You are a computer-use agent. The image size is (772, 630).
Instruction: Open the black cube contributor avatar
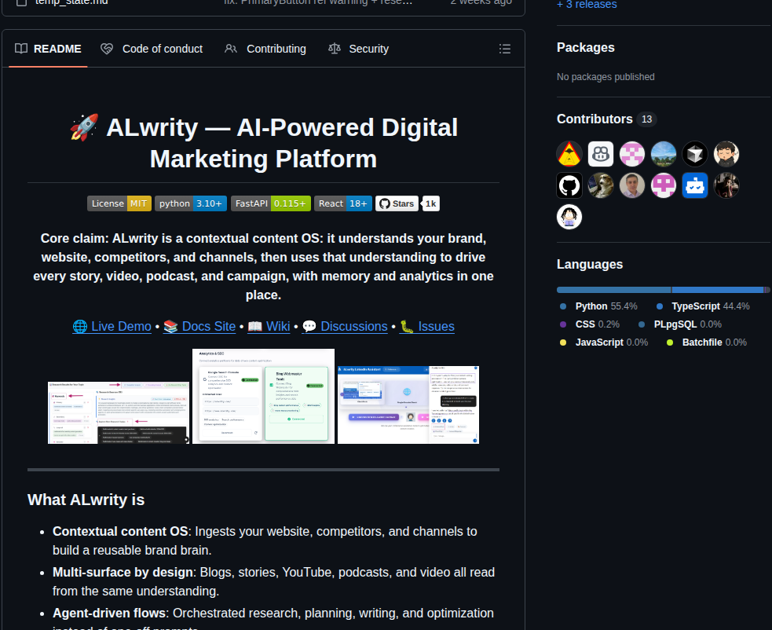tap(695, 154)
